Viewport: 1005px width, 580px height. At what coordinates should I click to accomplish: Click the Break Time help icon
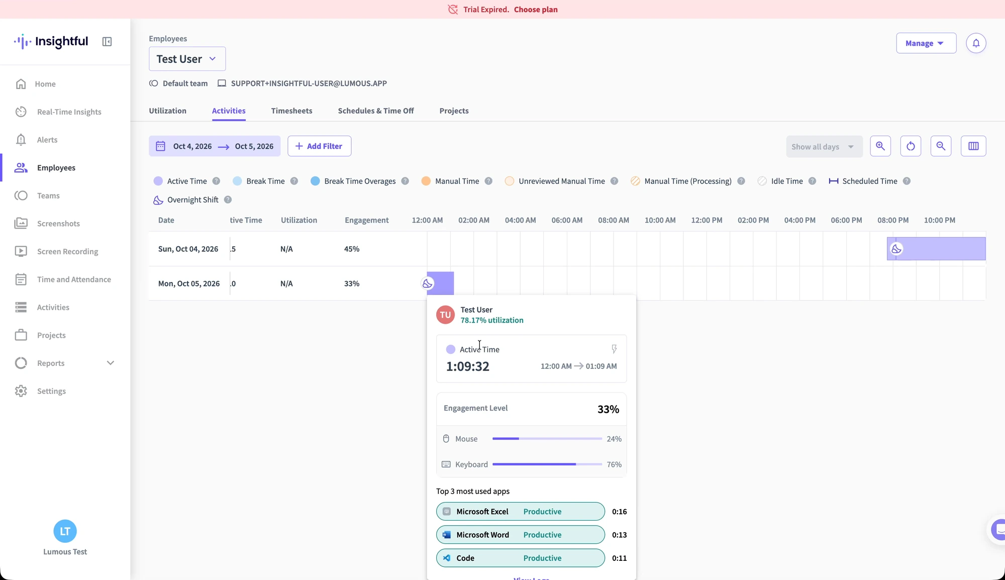click(294, 181)
